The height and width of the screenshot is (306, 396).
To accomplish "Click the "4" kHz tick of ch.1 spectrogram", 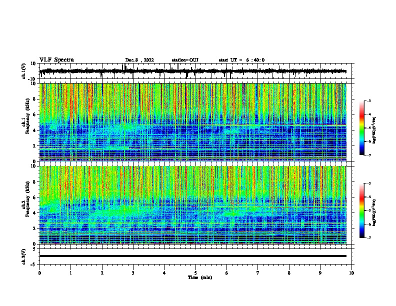I will coord(35,130).
